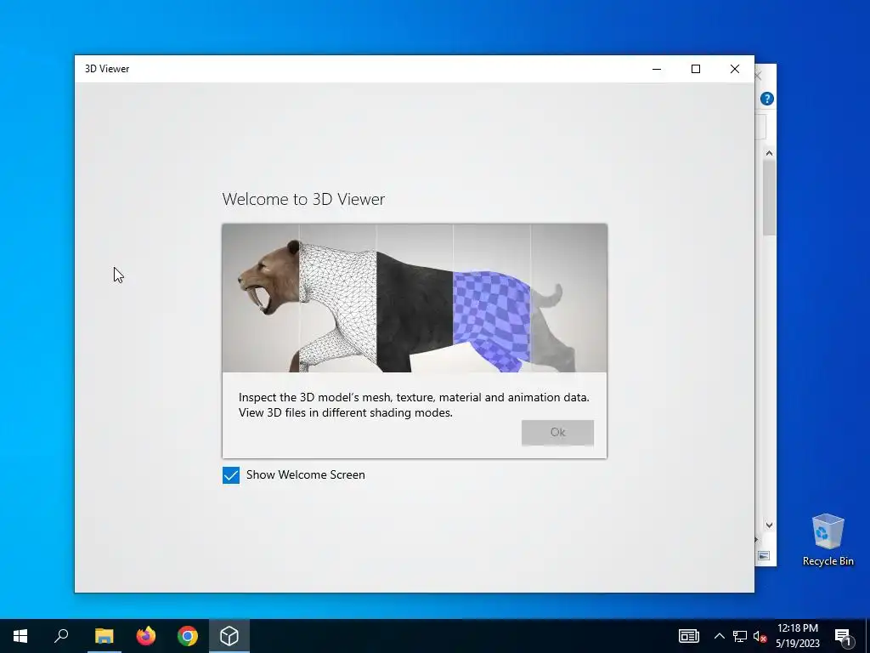Click the 3D Viewer title bar text
This screenshot has width=870, height=653.
click(x=107, y=69)
